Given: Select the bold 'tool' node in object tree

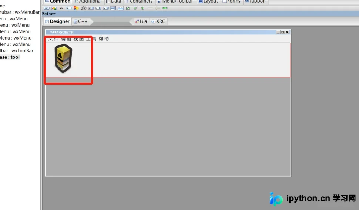Looking at the screenshot, I should pos(10,57).
